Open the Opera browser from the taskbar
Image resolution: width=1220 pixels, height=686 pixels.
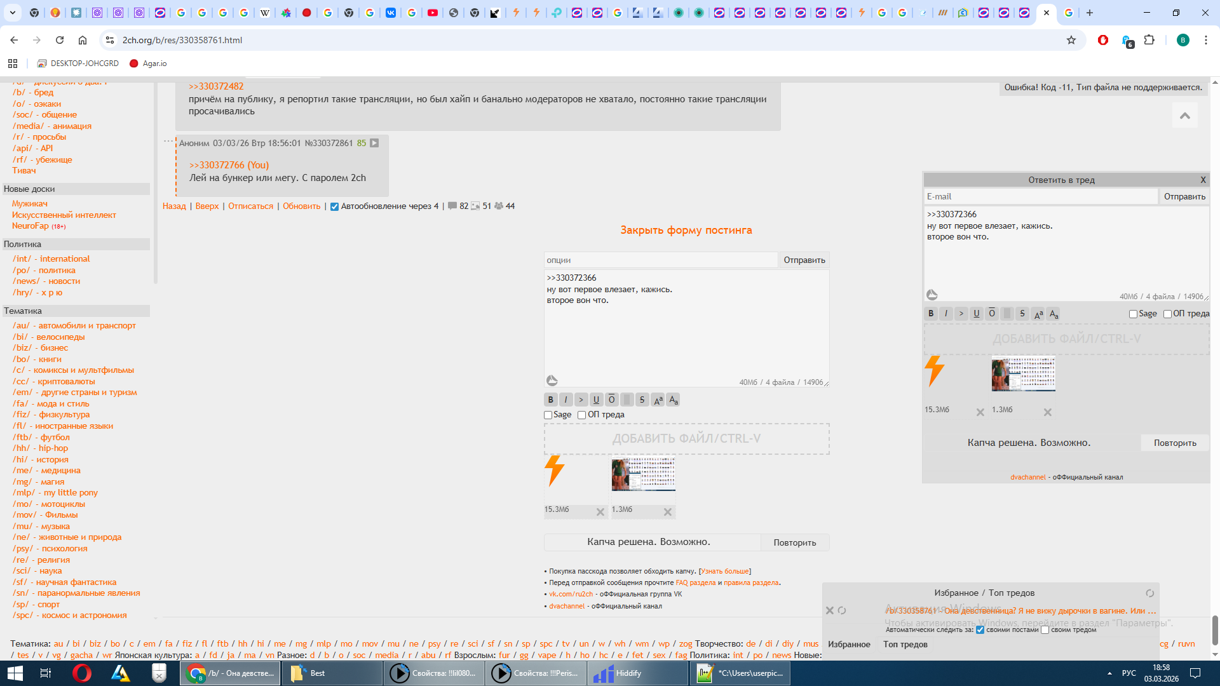82,673
